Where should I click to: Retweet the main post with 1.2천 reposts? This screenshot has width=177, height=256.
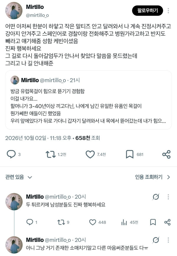(x=51, y=154)
